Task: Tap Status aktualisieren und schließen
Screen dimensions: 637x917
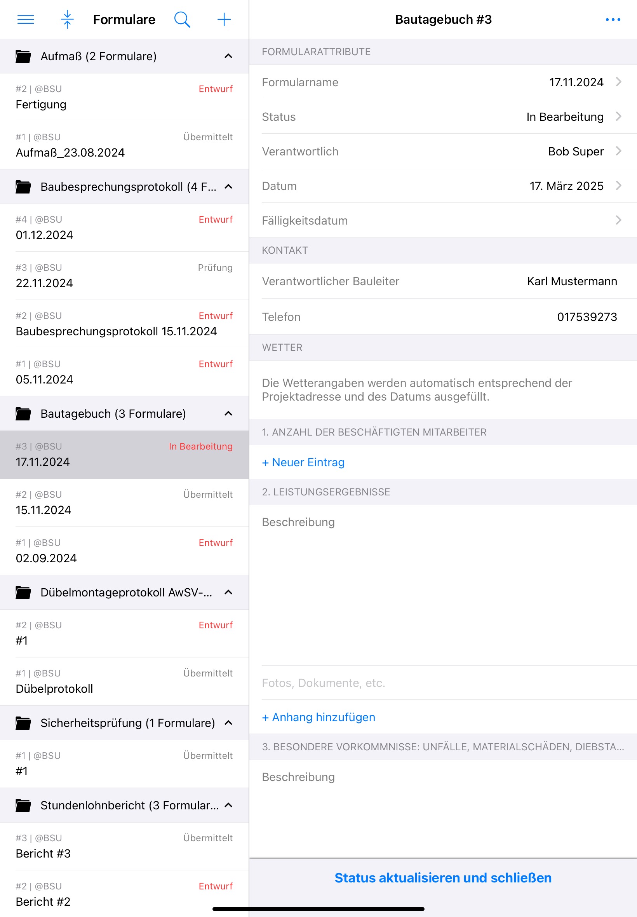Action: coord(443,878)
